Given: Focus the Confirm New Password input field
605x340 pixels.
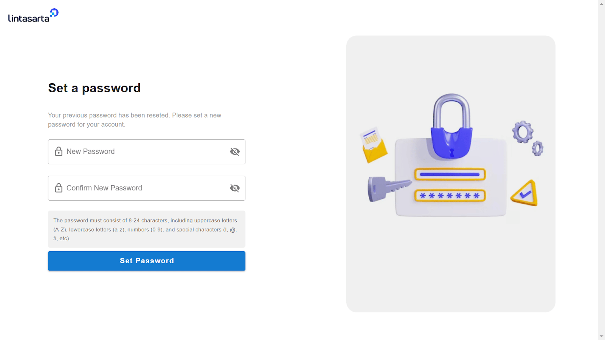Looking at the screenshot, I should [x=146, y=188].
